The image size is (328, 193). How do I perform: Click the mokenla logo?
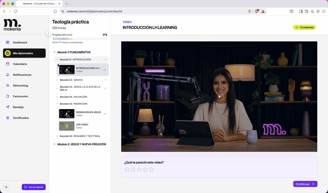pyautogui.click(x=12, y=25)
